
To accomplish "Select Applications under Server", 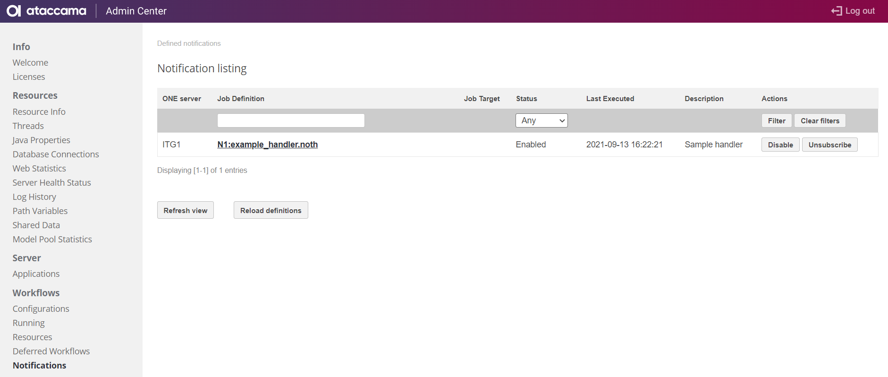I will click(x=36, y=274).
